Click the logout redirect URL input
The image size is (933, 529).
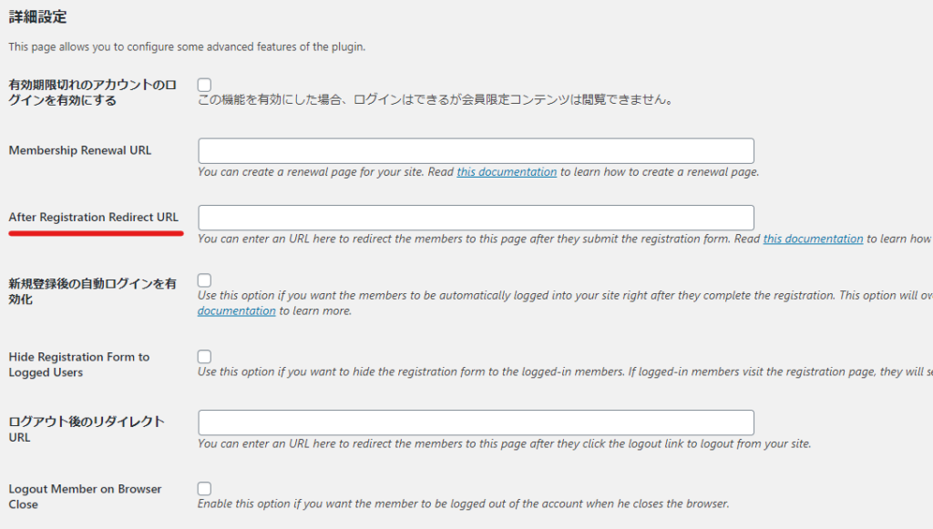coord(476,422)
